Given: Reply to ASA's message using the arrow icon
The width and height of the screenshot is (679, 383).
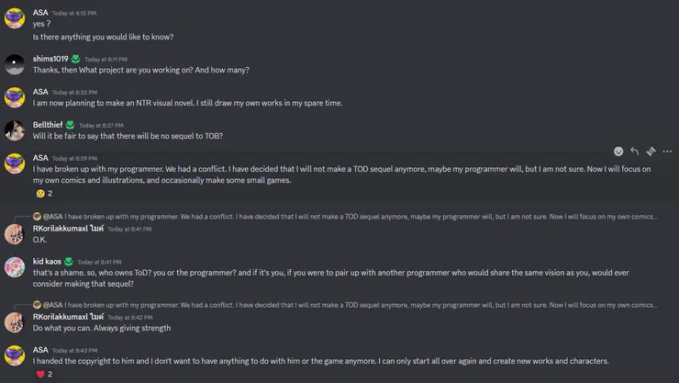Looking at the screenshot, I should [634, 152].
